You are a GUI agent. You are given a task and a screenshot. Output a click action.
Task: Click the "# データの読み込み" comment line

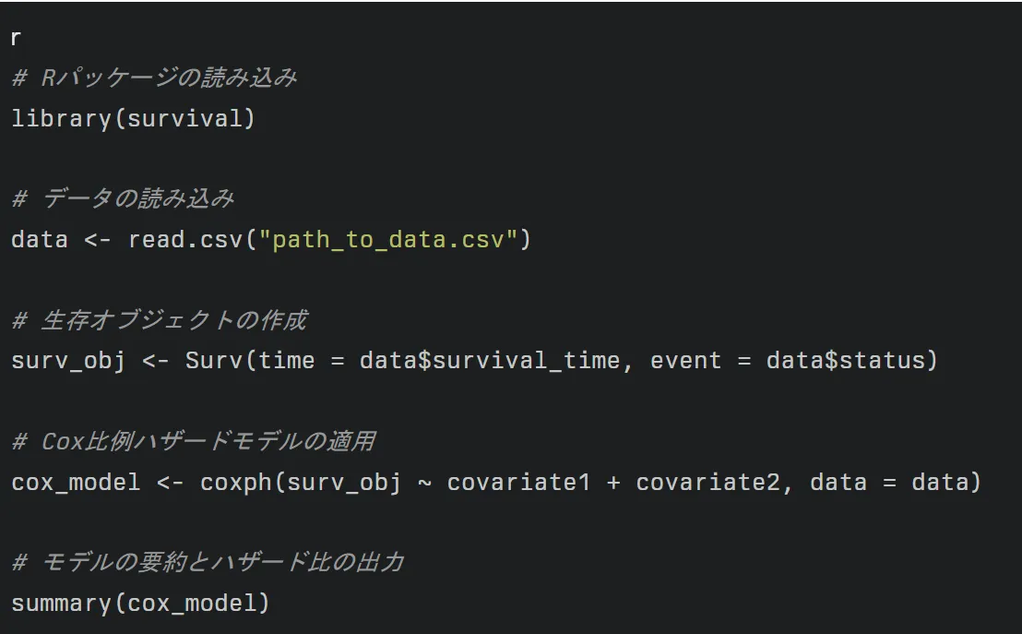[x=123, y=198]
